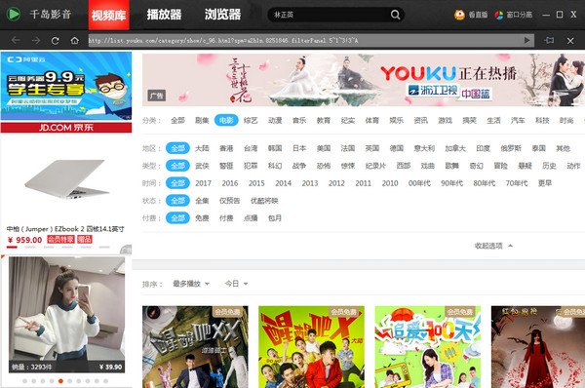The height and width of the screenshot is (388, 585).
Task: Open the home page icon
Action: point(75,40)
